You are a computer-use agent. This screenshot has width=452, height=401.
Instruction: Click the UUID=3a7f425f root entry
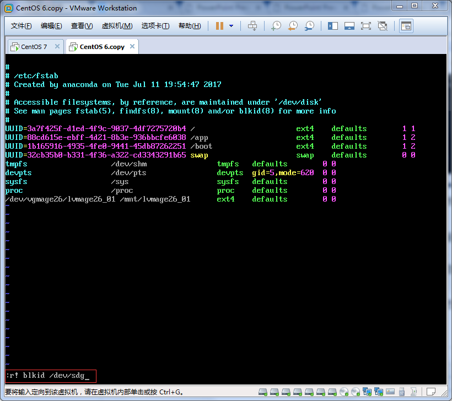(x=211, y=129)
